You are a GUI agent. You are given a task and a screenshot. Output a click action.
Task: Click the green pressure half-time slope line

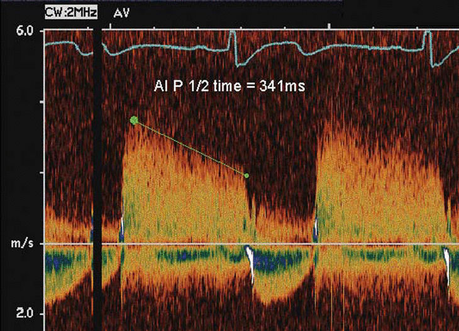pos(189,147)
